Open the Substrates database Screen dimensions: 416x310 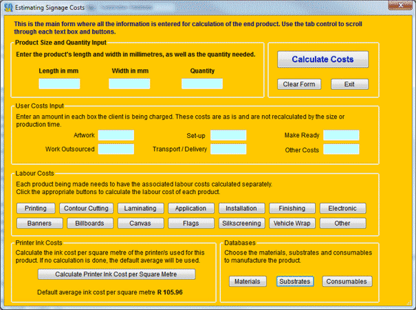294,282
